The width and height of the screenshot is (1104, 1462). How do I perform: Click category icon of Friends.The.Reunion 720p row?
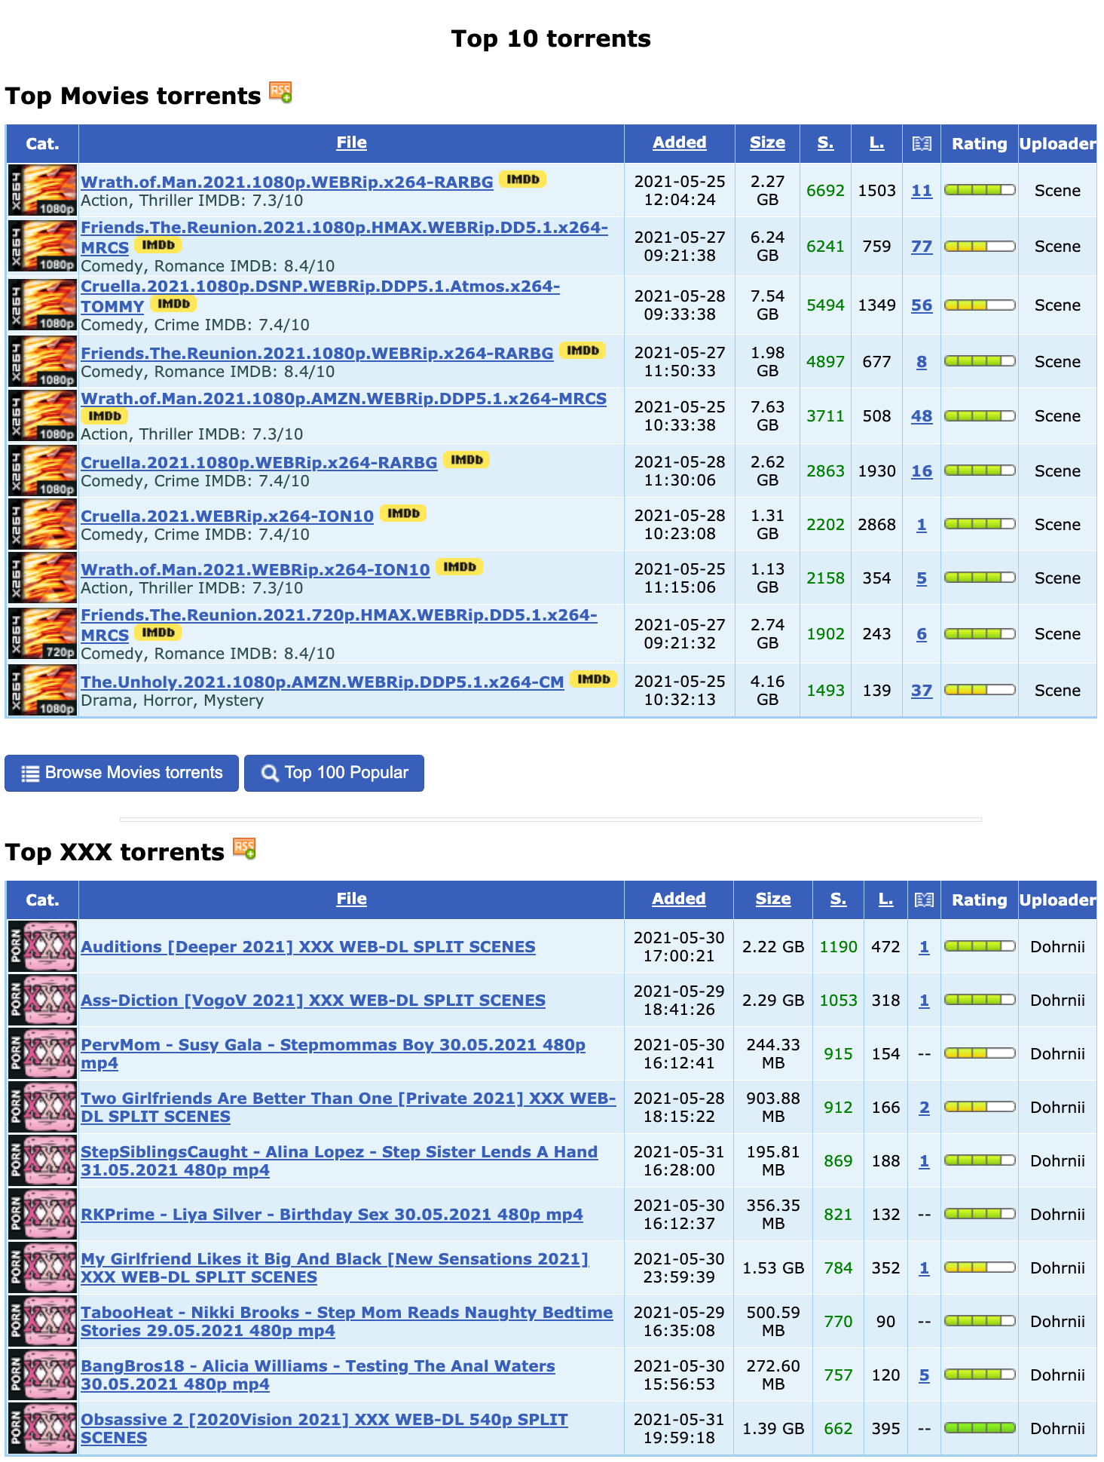tap(43, 634)
